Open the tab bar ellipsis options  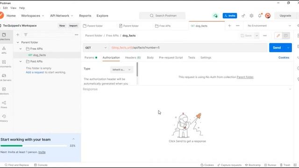[x=238, y=26]
